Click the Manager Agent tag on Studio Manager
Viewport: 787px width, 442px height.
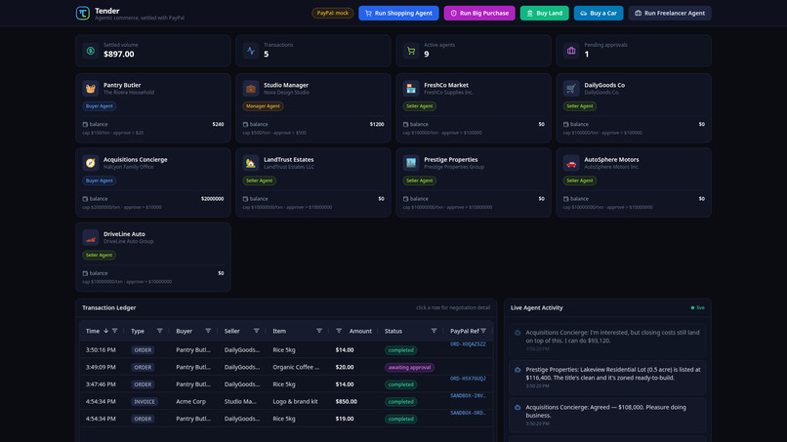click(263, 106)
